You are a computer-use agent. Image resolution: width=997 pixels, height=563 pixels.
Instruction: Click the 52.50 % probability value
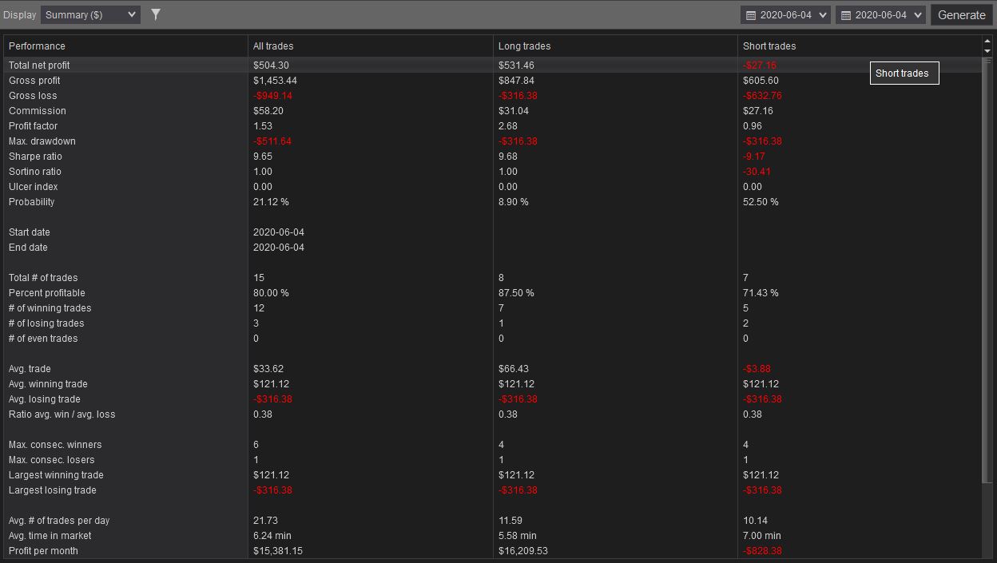[761, 202]
